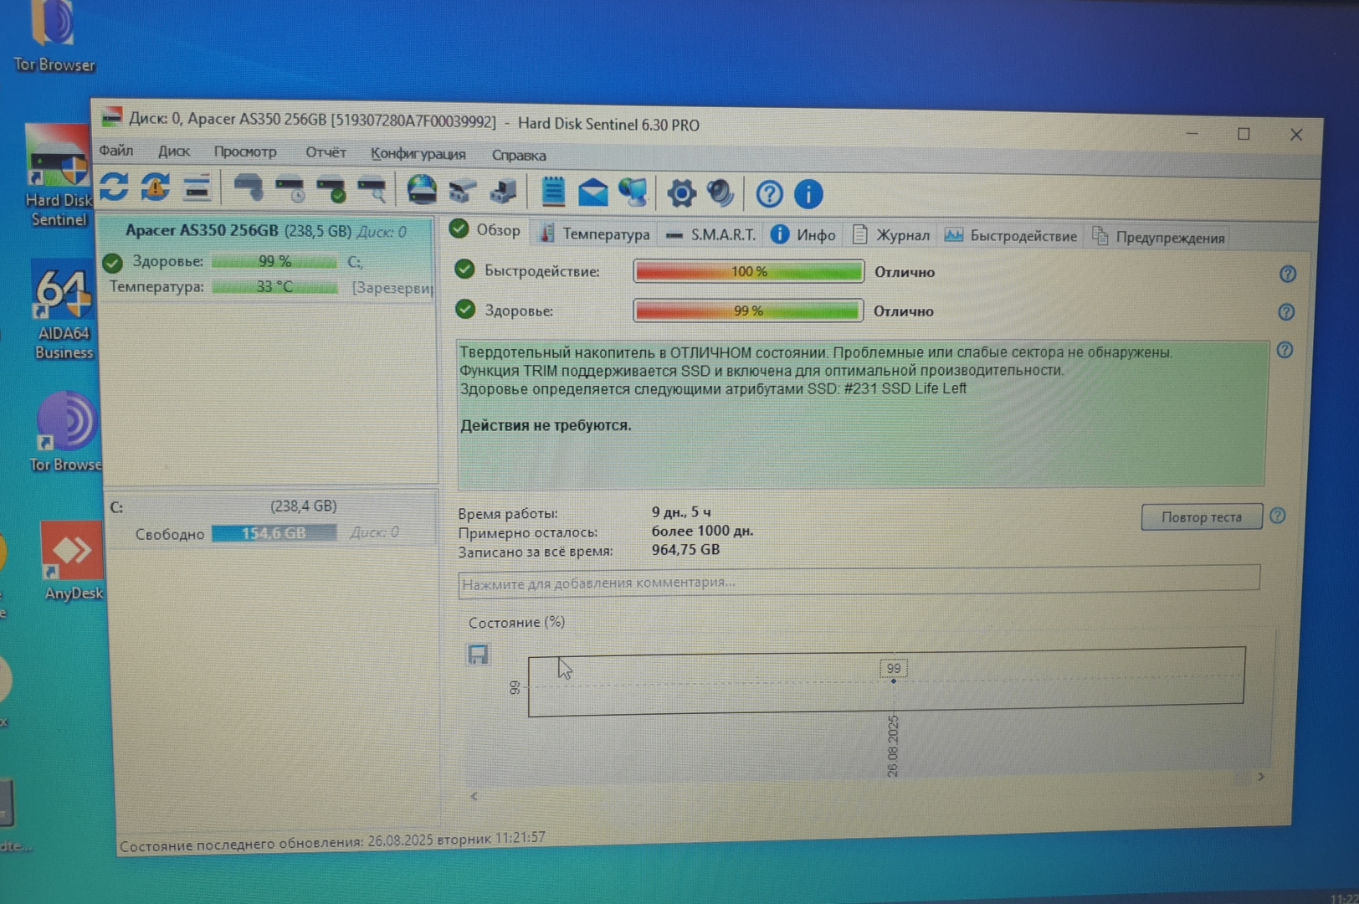Open the blue notepad report icon
This screenshot has width=1359, height=904.
point(552,192)
